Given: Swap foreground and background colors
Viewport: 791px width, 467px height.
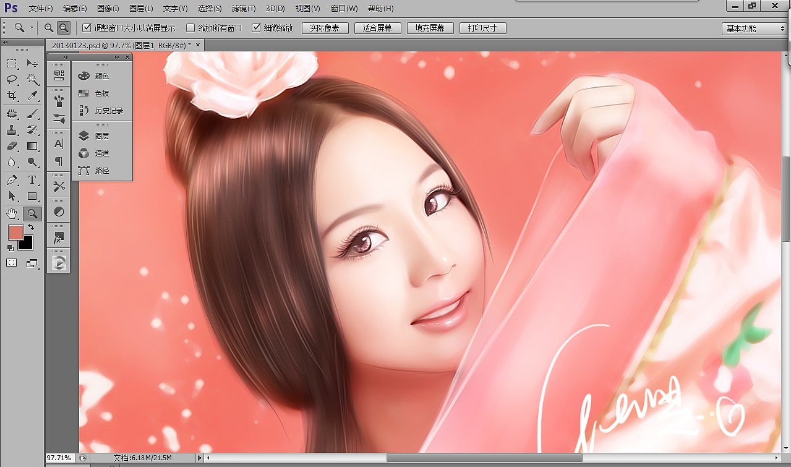Looking at the screenshot, I should tap(30, 228).
